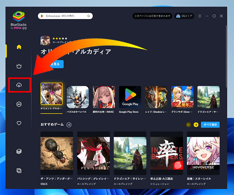Go to previous recommended games with left arrow
Image resolution: width=234 pixels, height=195 pixels.
(189, 125)
